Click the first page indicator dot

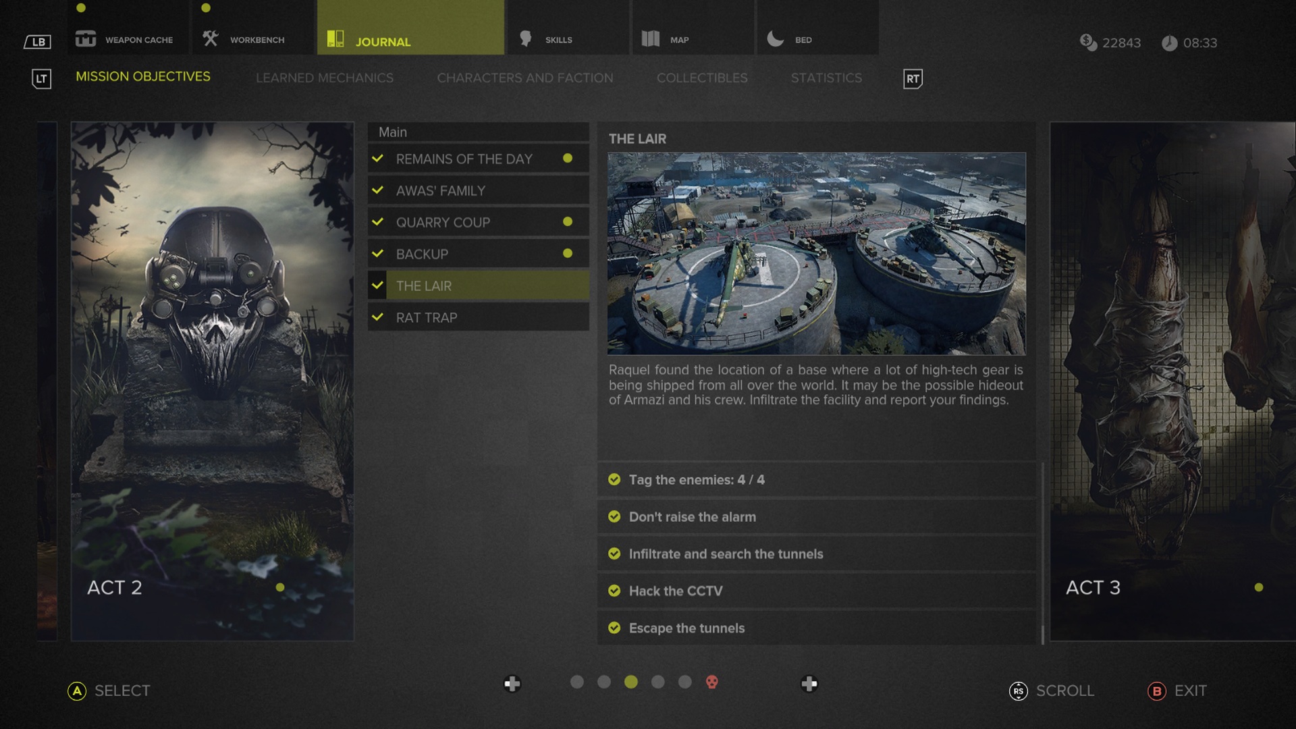[x=577, y=682]
